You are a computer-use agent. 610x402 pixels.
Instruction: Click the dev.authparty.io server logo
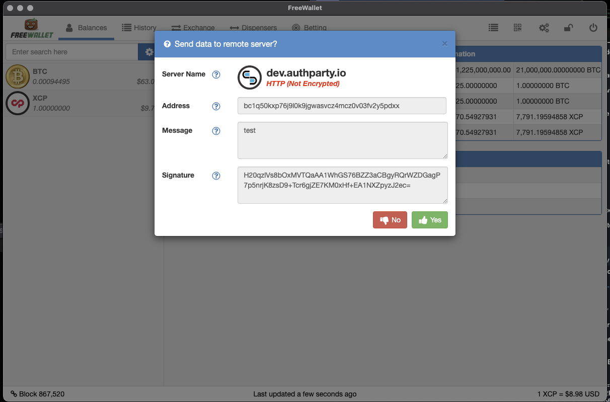point(250,77)
